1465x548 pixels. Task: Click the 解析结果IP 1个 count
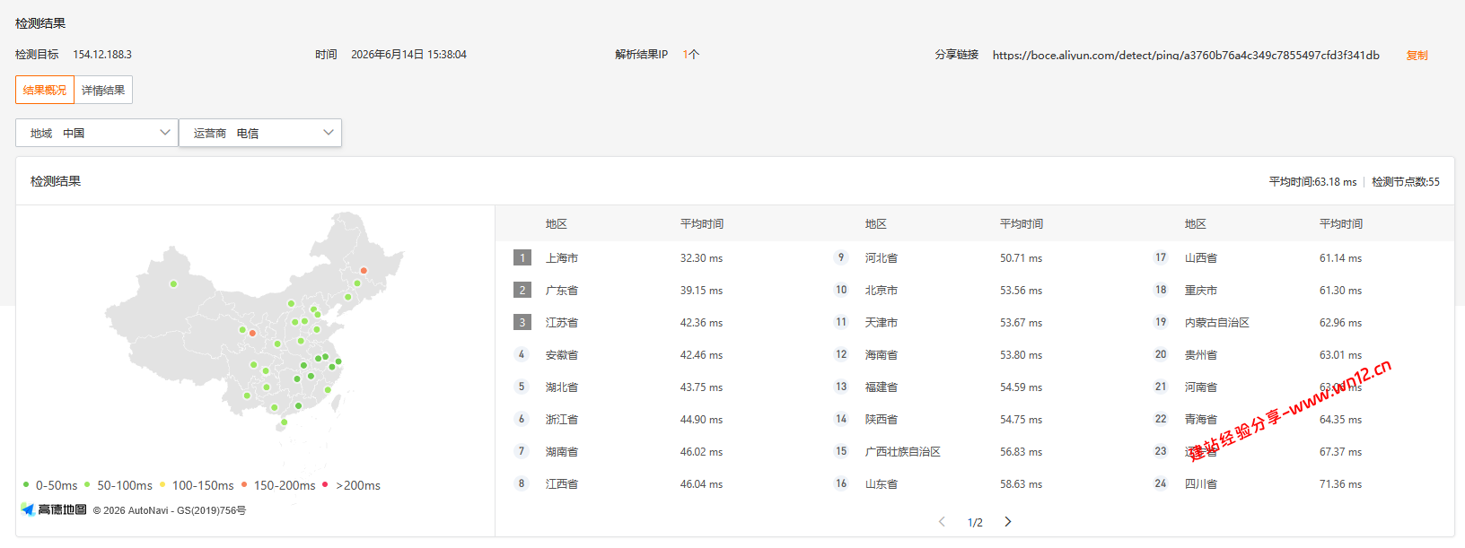pyautogui.click(x=690, y=55)
